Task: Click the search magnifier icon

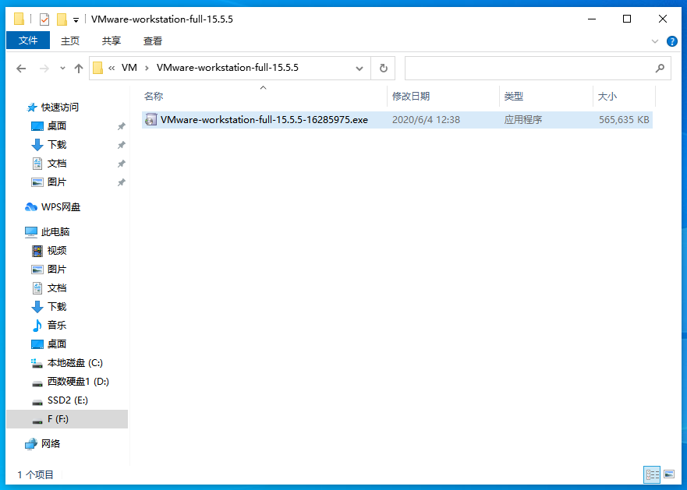Action: 660,69
